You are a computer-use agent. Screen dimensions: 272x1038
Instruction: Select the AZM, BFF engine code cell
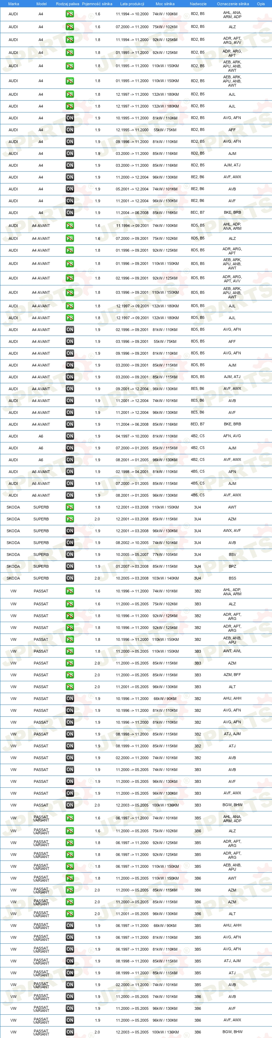coord(232,675)
